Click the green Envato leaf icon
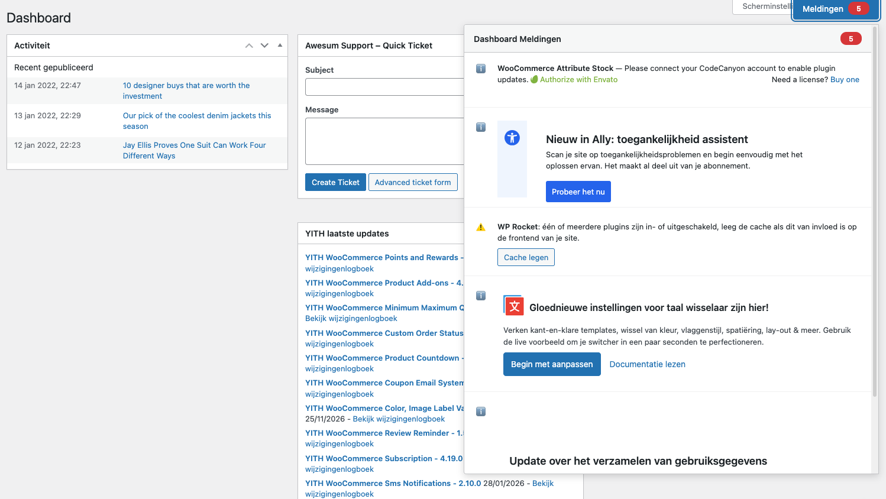 [x=534, y=79]
